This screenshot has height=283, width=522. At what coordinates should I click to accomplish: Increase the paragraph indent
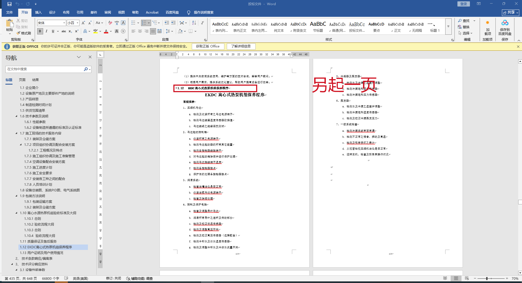[173, 23]
